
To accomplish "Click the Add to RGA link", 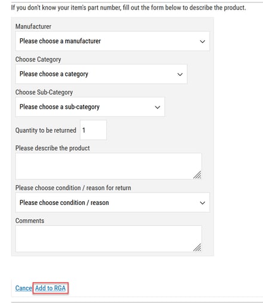I will (50, 288).
